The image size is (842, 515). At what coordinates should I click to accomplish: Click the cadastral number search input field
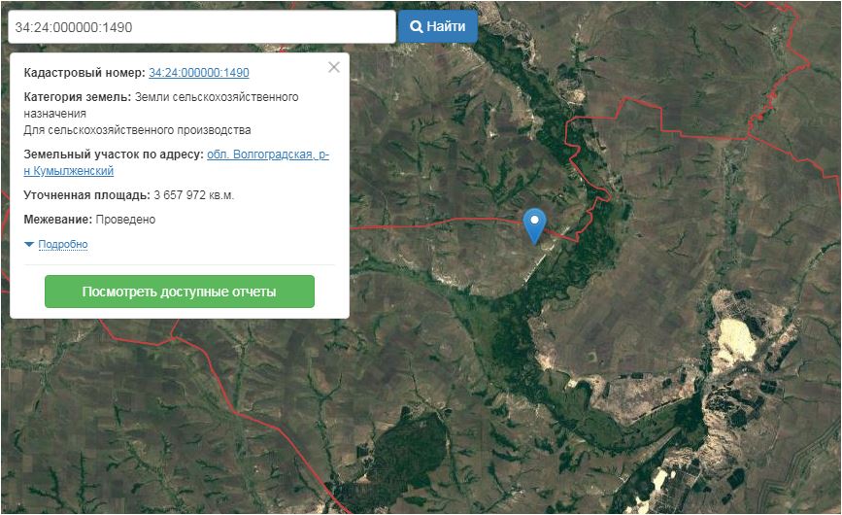point(201,27)
